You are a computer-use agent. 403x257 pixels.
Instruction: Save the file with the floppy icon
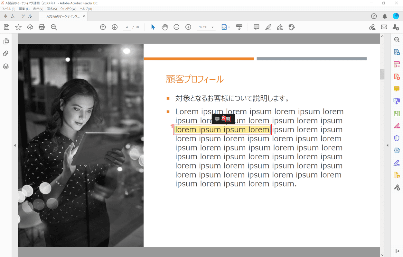click(x=6, y=27)
